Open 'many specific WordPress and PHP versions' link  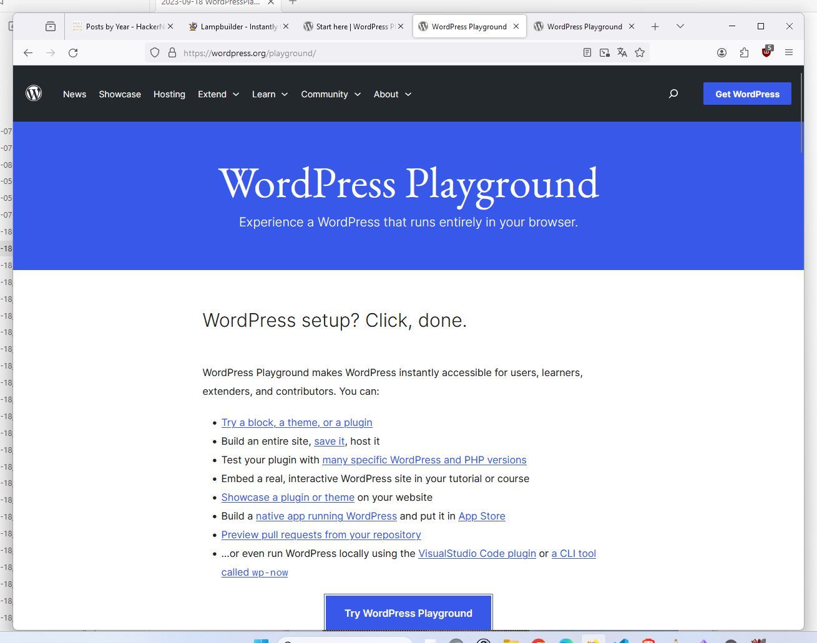[424, 460]
